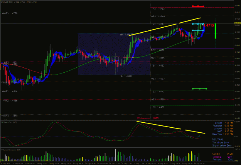
Task: Select the green marker object above the S2 line
Action: [199, 88]
